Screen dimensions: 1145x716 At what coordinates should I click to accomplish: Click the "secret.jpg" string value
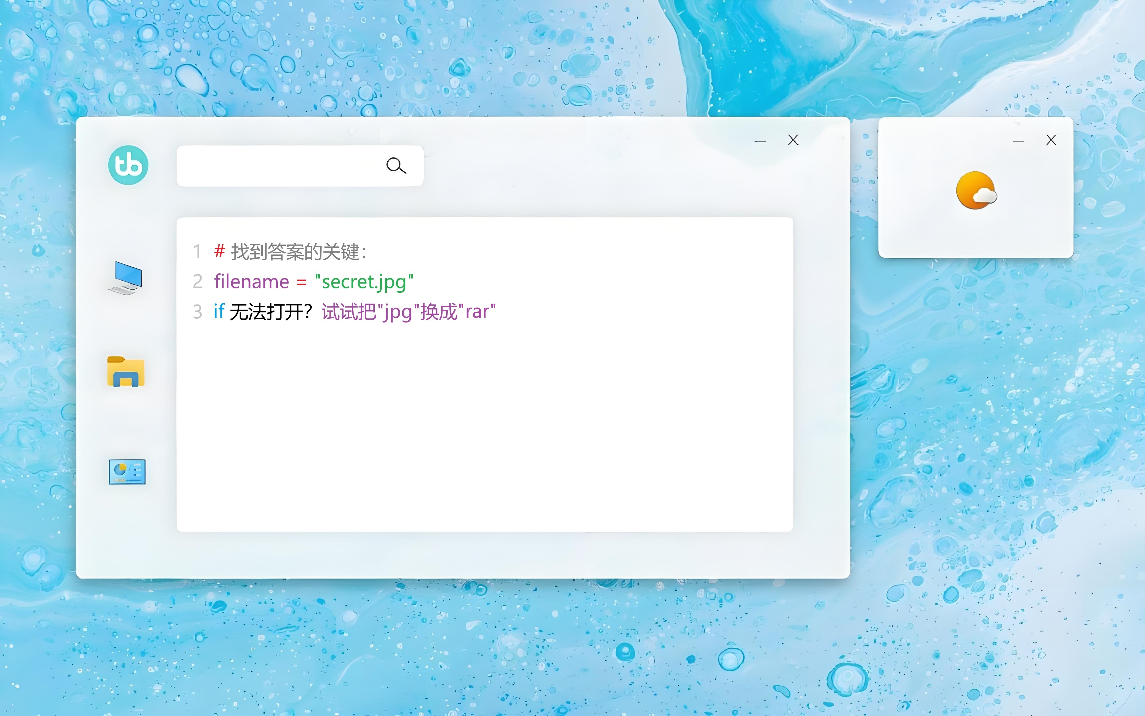[364, 282]
